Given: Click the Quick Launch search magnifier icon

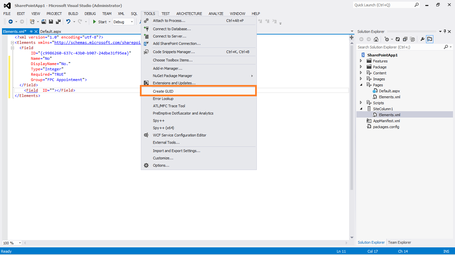Looking at the screenshot, I should pos(416,5).
